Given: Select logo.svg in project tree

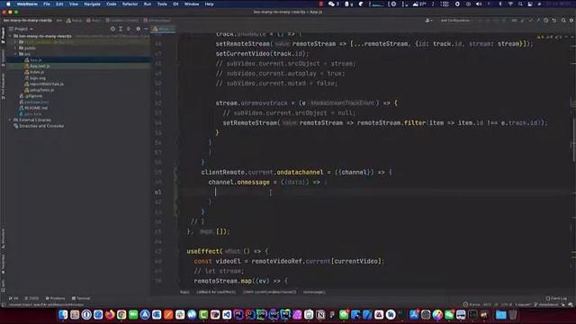Looking at the screenshot, I should pyautogui.click(x=38, y=78).
